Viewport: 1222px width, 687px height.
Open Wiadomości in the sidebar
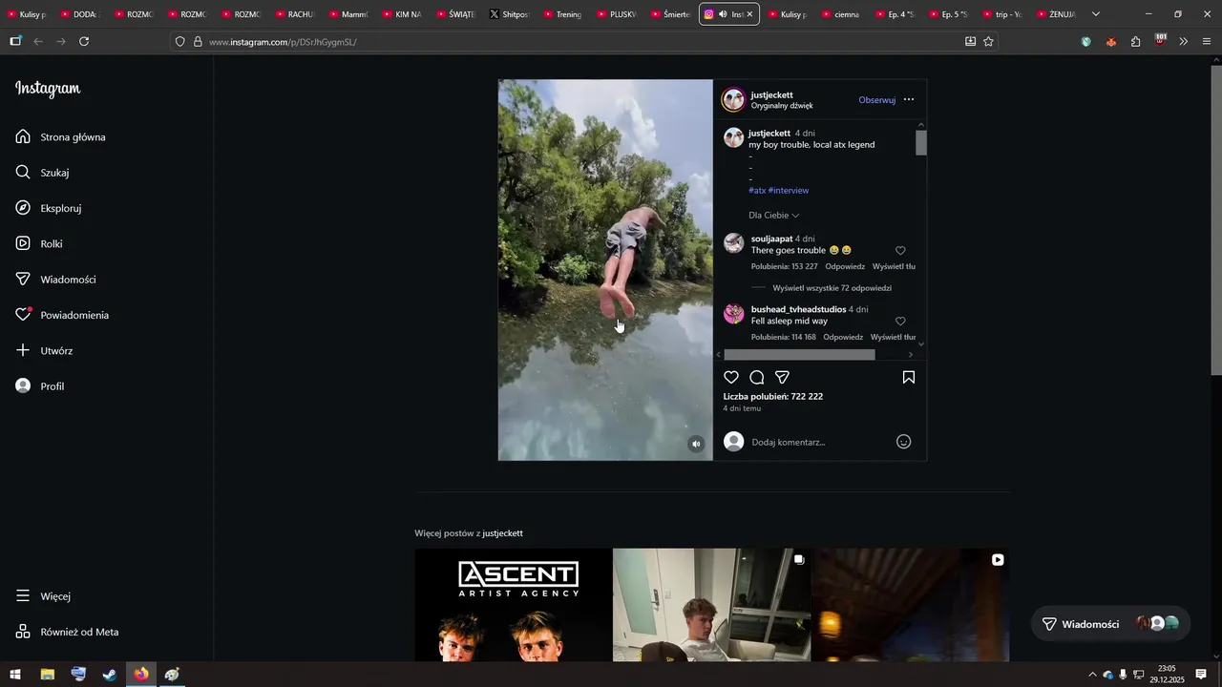pyautogui.click(x=56, y=280)
